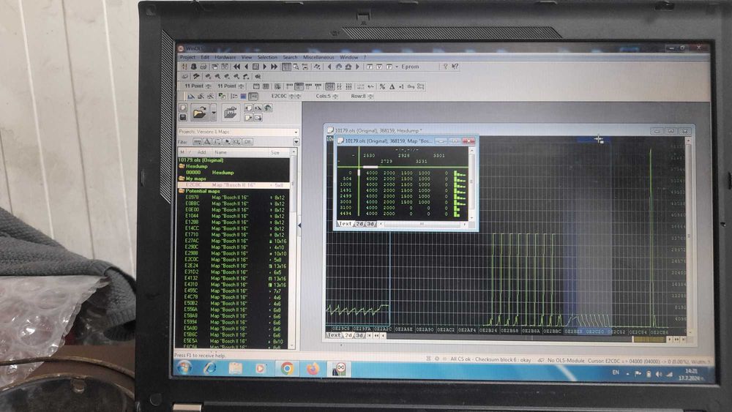
Task: Switch map window to the 3d tab
Action: click(370, 224)
